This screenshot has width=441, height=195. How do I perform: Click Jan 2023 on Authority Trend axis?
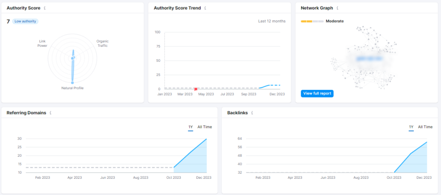click(165, 94)
